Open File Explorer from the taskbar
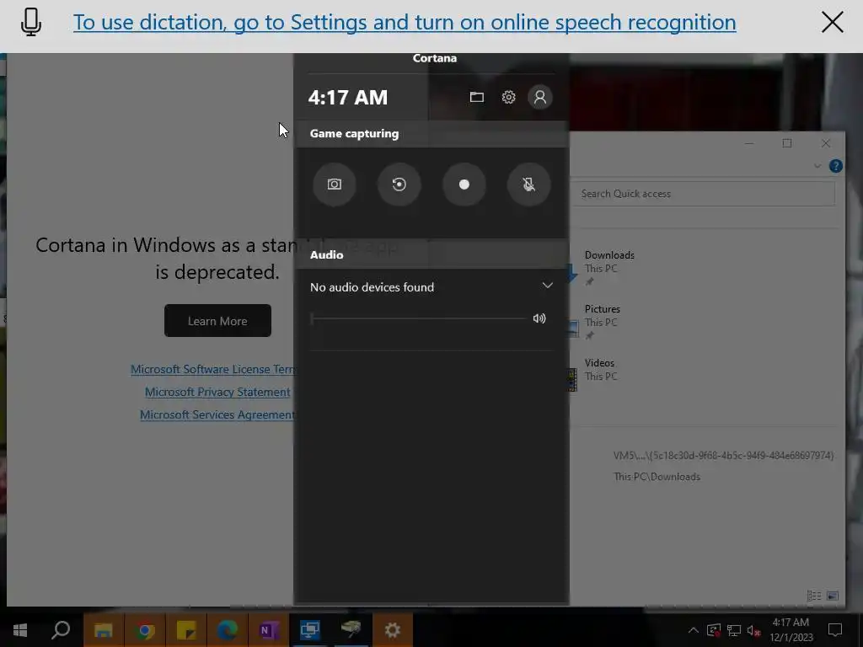 103,630
